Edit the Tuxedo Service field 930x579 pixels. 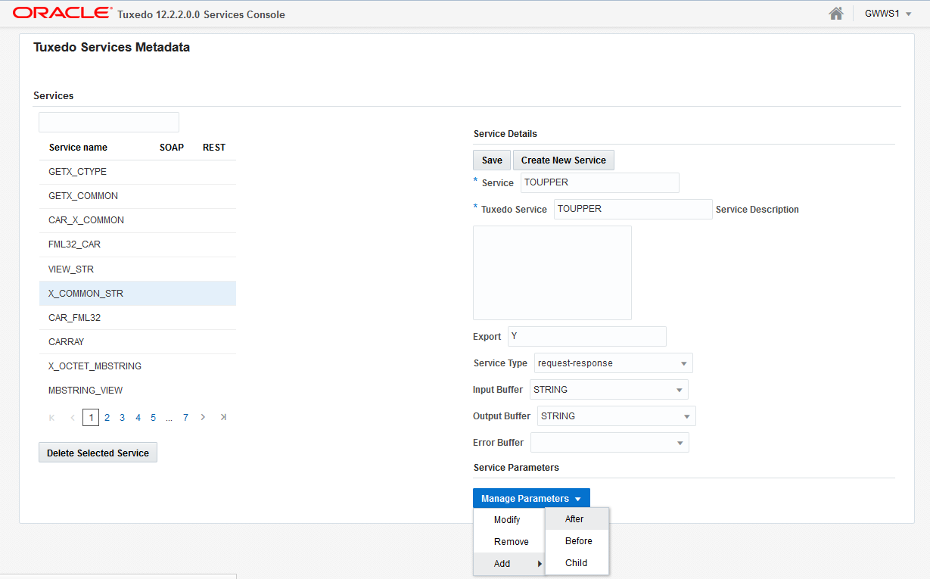(633, 209)
